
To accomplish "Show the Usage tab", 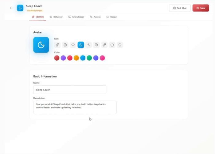I will tap(111, 17).
